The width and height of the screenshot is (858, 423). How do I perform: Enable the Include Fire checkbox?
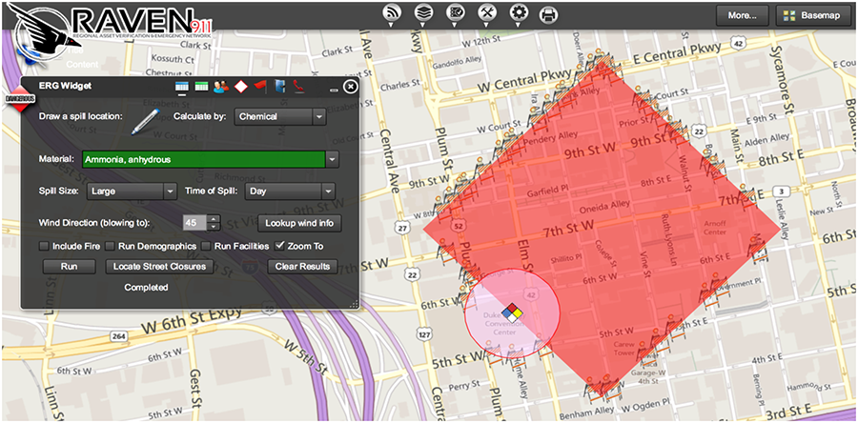click(44, 247)
